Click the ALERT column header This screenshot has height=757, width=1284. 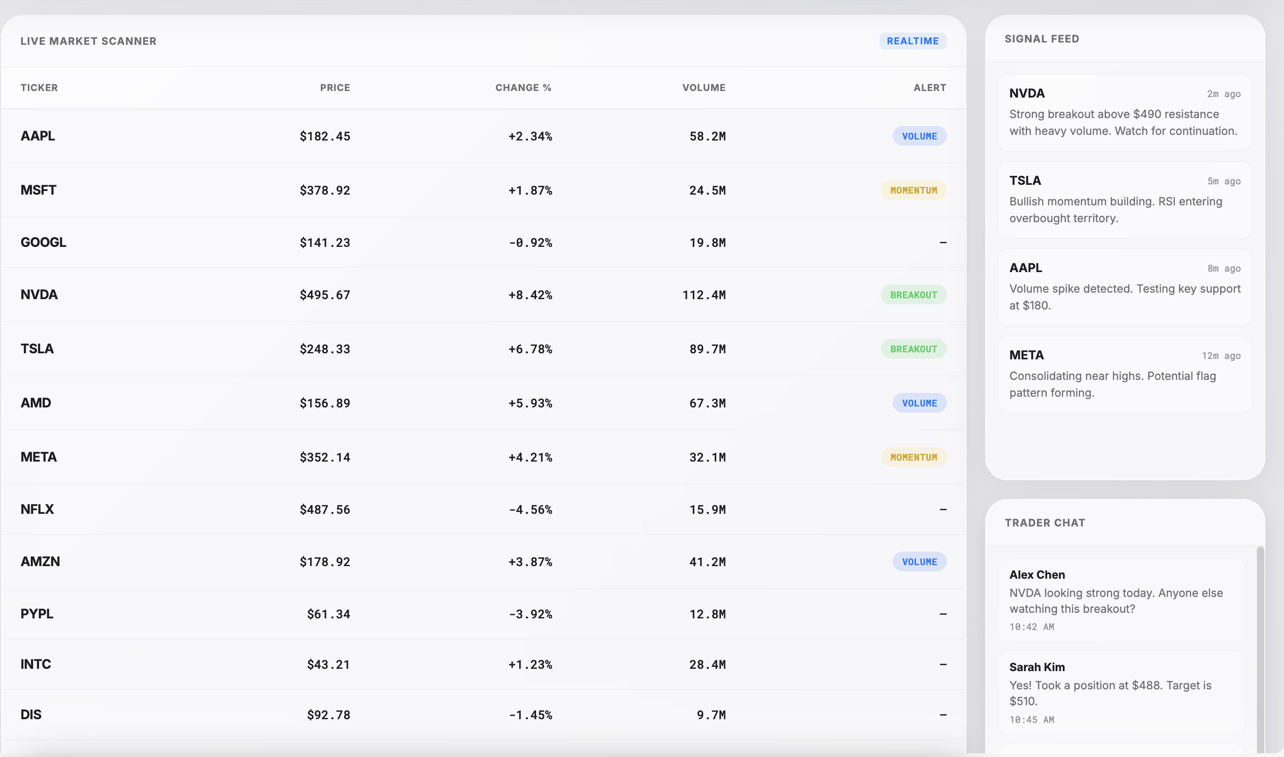coord(929,88)
